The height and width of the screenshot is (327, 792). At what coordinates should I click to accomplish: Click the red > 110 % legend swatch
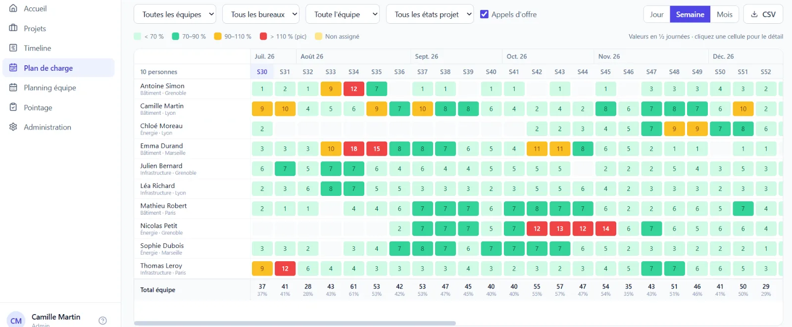(263, 36)
